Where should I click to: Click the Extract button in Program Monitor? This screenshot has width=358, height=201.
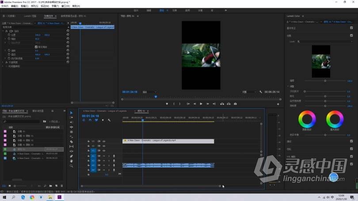pyautogui.click(x=229, y=104)
